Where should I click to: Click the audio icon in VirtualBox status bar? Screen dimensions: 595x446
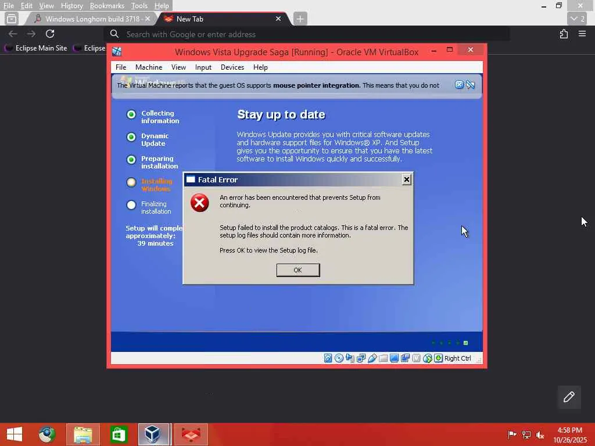[x=350, y=358]
